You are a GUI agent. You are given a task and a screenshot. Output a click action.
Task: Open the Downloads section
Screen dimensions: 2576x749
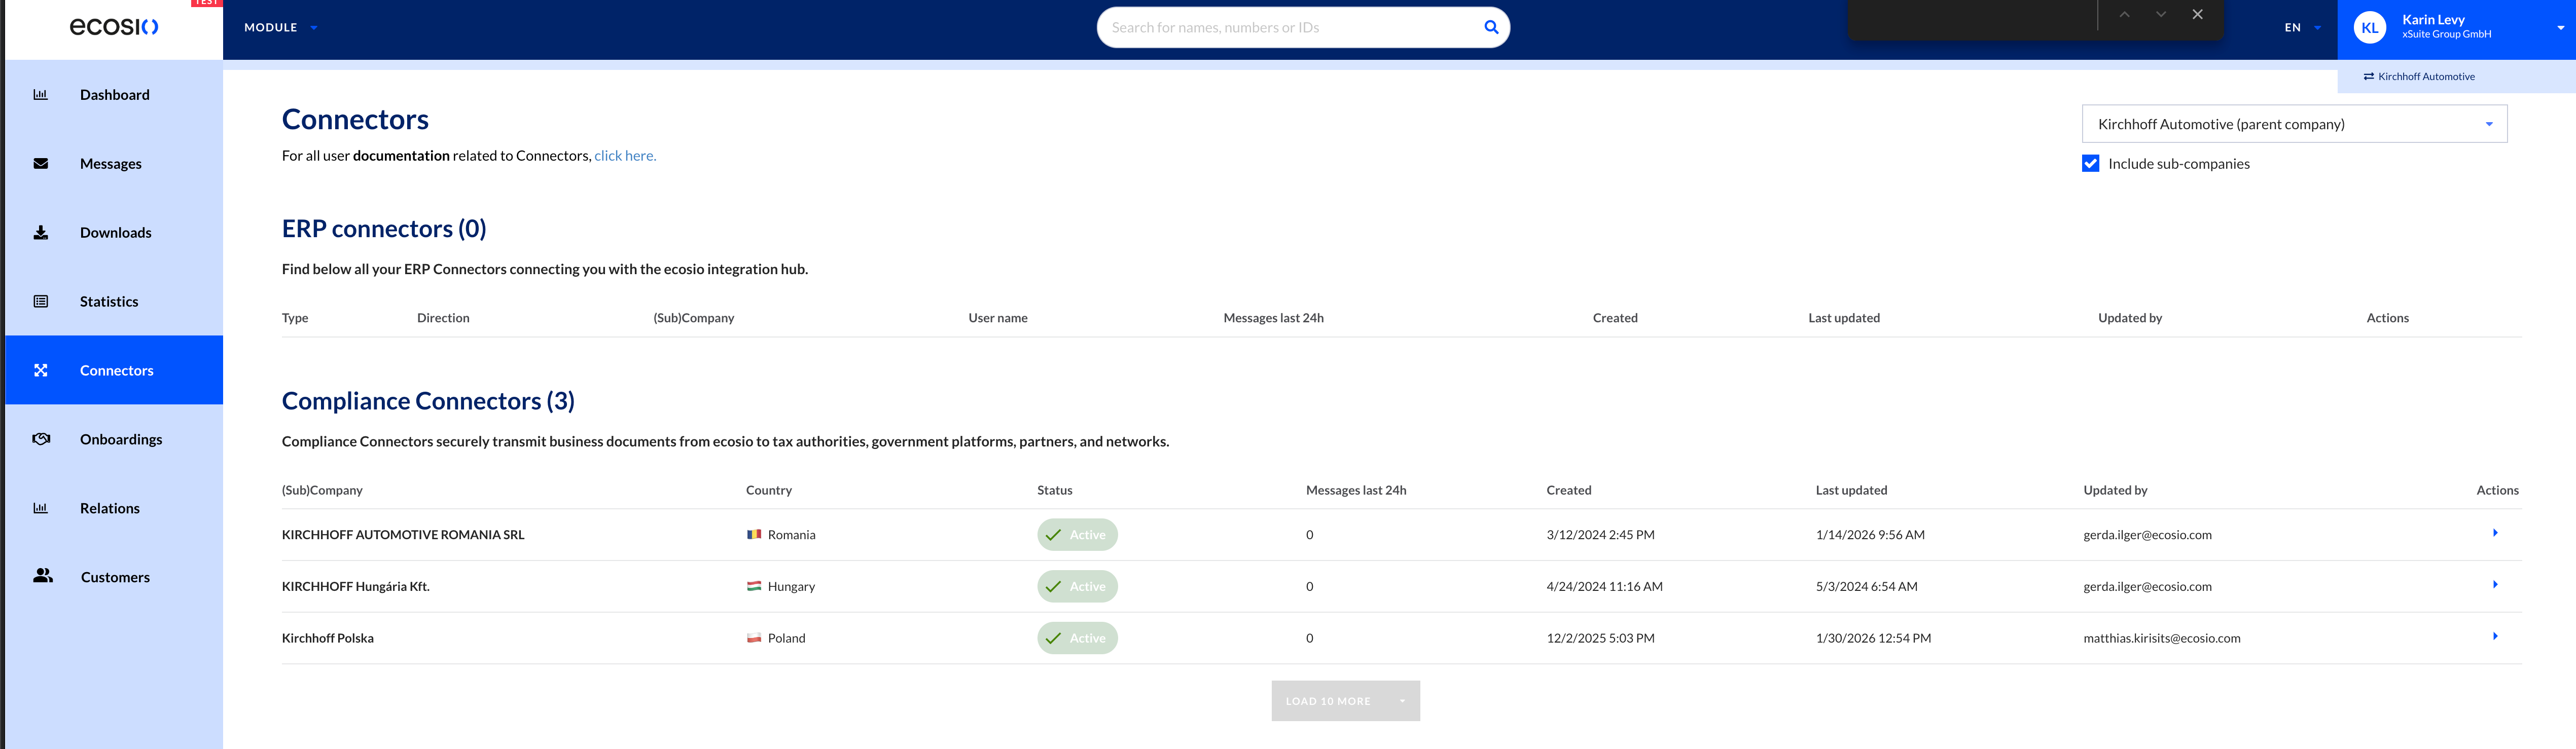coord(114,233)
